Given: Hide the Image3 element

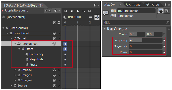Looking at the screenshot, I should (54, 75).
